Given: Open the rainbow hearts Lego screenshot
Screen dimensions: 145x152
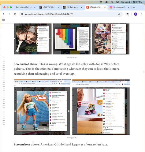Looking at the screenshot, I should pyautogui.click(x=72, y=39).
